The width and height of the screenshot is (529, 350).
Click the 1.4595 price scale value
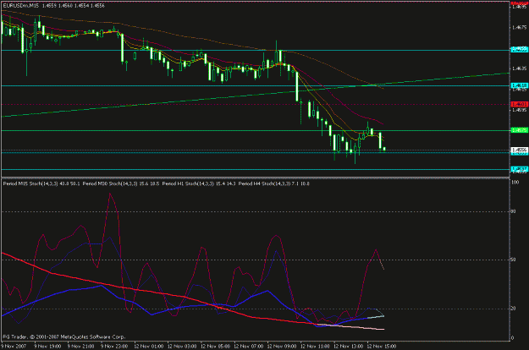point(520,110)
